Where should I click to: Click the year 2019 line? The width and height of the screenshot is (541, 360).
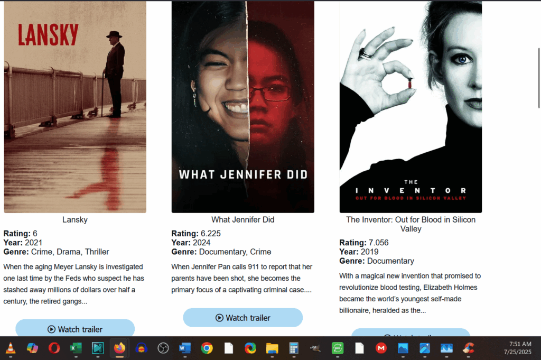tap(359, 252)
